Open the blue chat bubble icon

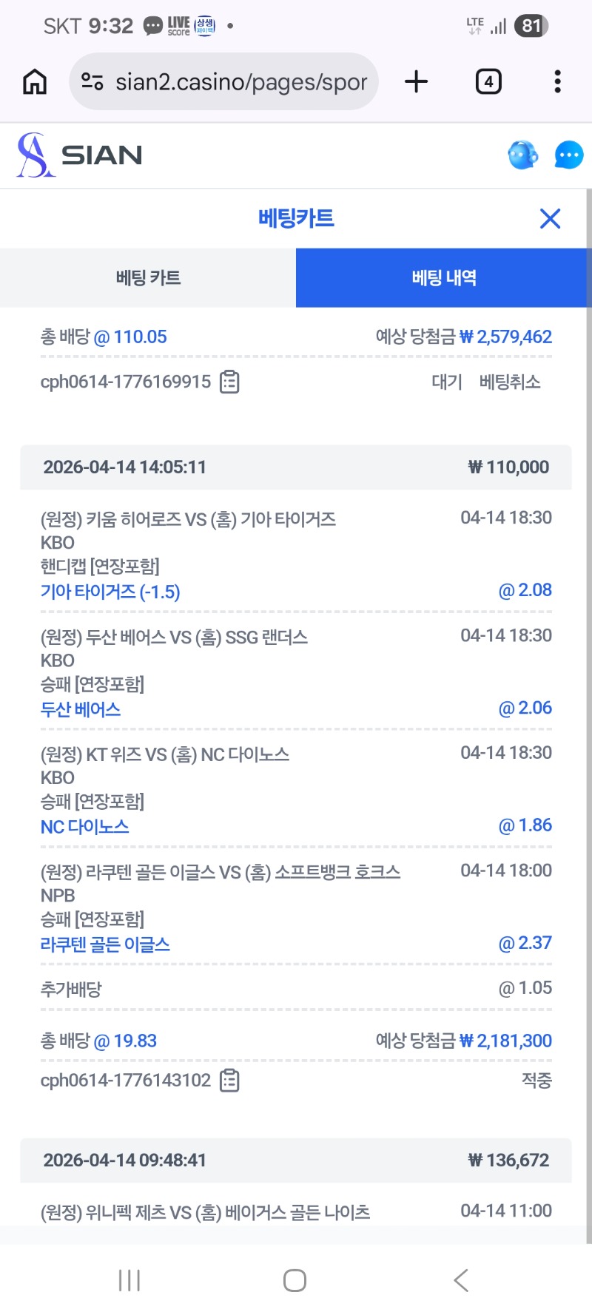pos(568,155)
